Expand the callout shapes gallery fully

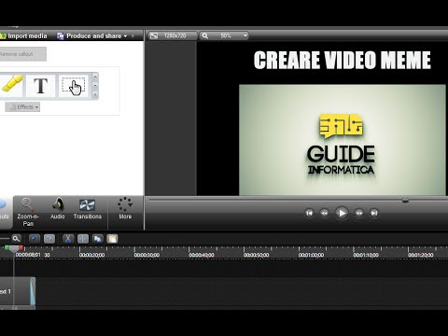[x=95, y=94]
